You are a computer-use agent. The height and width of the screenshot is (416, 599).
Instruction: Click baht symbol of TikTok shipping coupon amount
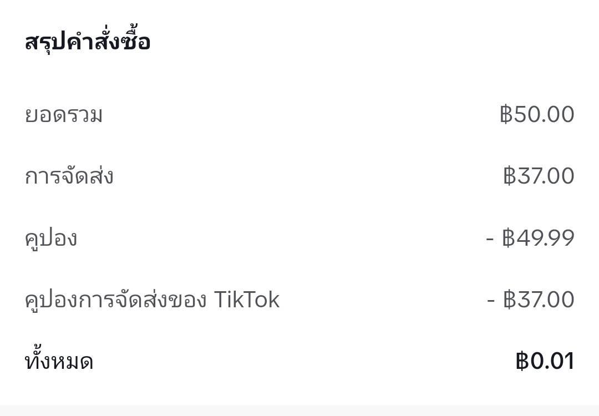[x=509, y=299]
